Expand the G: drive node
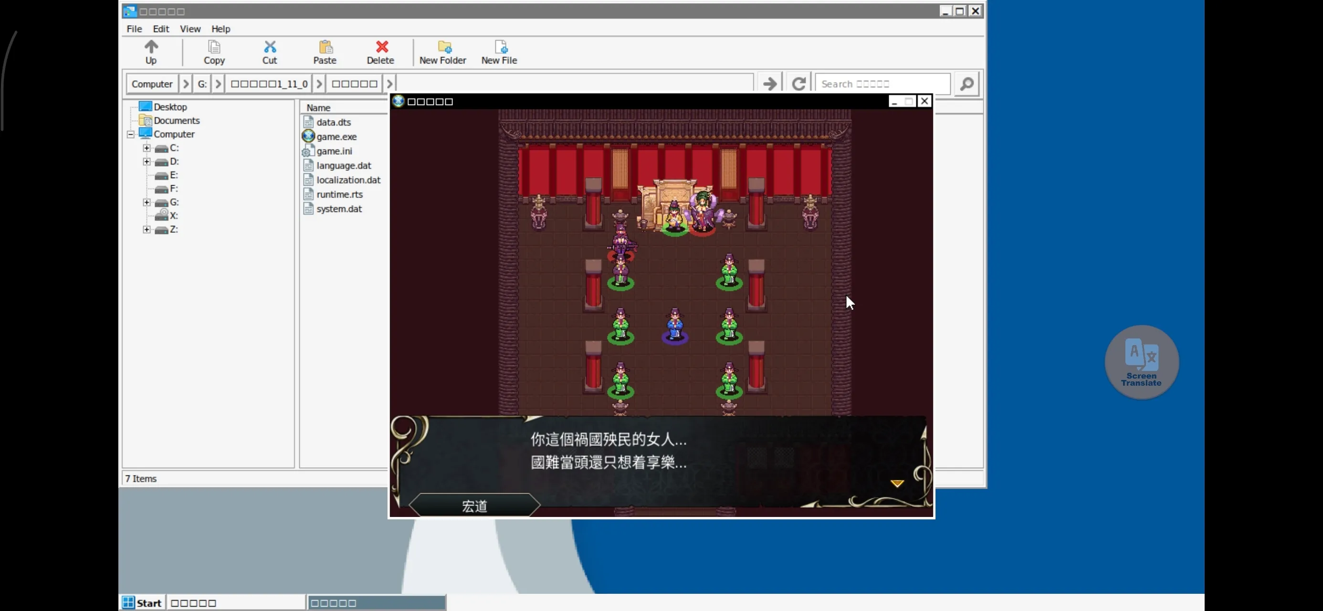 pos(147,202)
